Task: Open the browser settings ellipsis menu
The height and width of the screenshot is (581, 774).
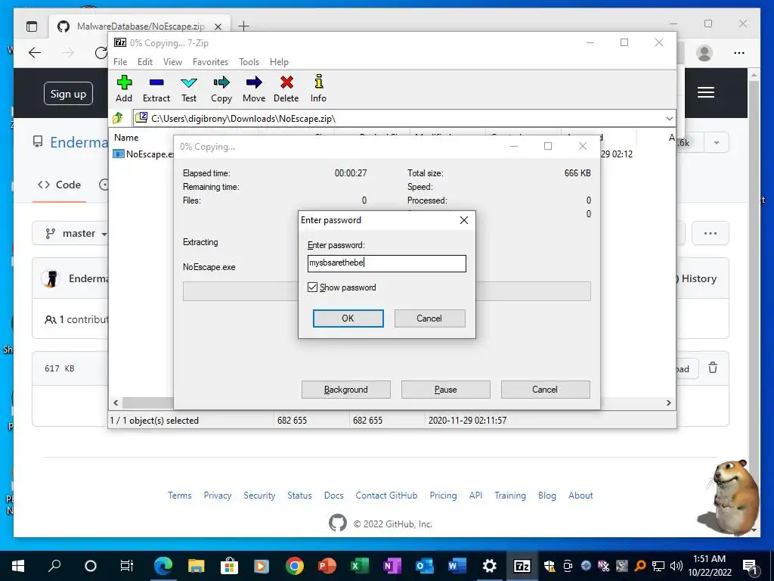Action: (739, 53)
